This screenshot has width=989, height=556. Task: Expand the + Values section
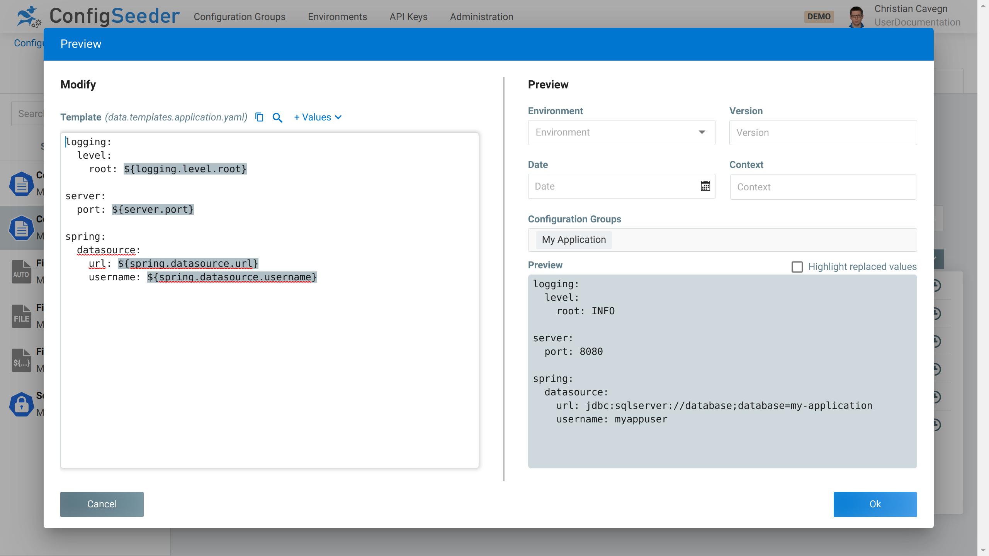click(312, 117)
